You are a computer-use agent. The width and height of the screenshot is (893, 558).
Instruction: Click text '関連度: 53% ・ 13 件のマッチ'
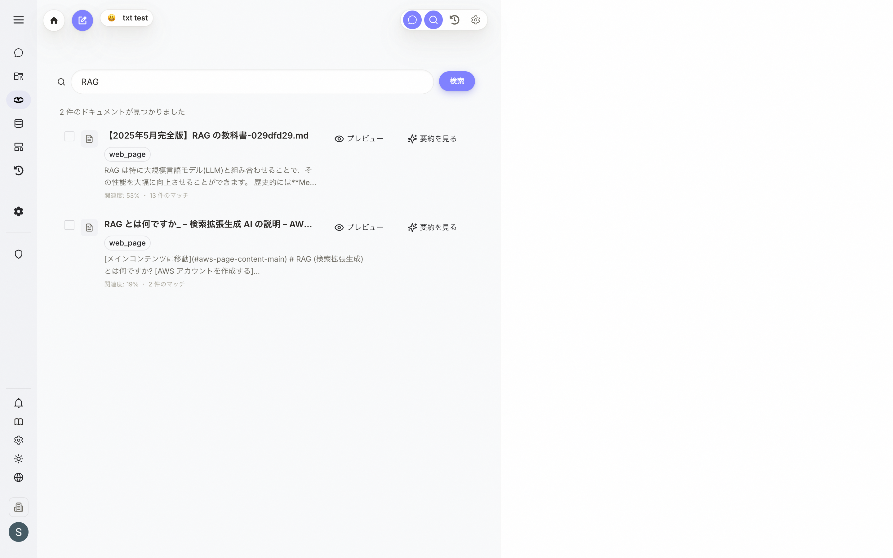(x=146, y=196)
